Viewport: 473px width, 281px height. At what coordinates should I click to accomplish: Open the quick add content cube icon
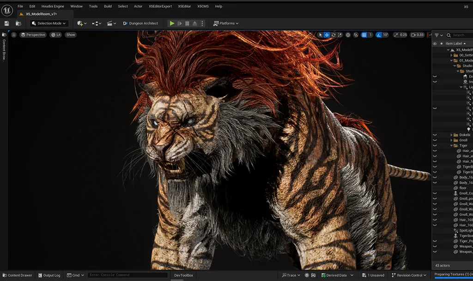pyautogui.click(x=82, y=24)
